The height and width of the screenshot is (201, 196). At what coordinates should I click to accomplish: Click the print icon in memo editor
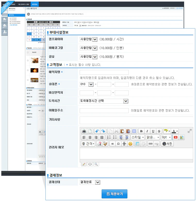click(x=84, y=131)
